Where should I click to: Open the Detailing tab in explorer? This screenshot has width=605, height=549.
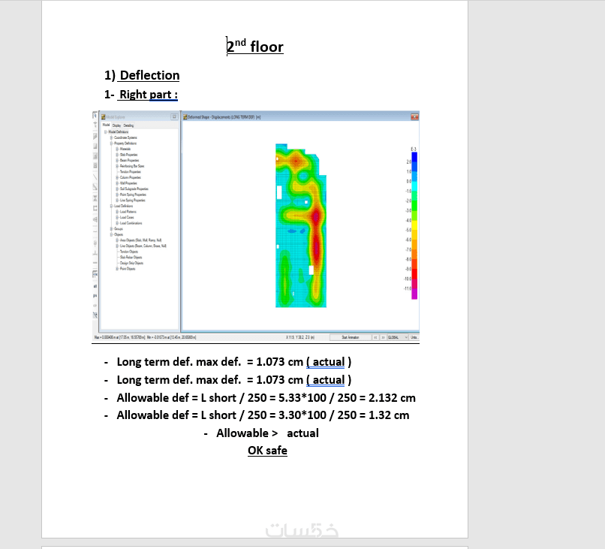click(x=128, y=125)
